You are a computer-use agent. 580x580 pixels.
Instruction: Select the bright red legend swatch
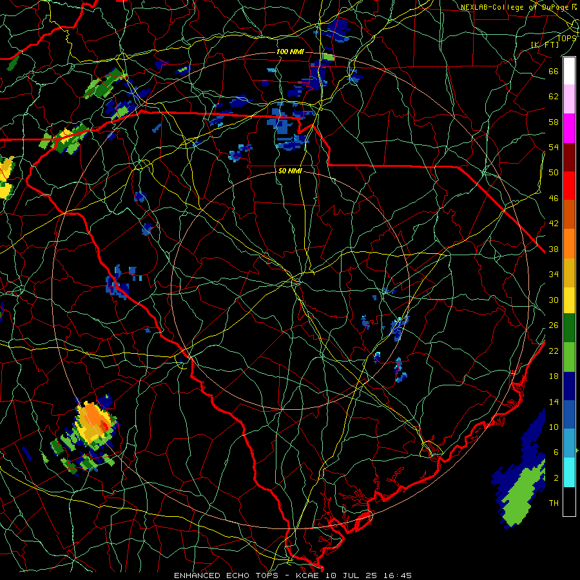tap(569, 186)
